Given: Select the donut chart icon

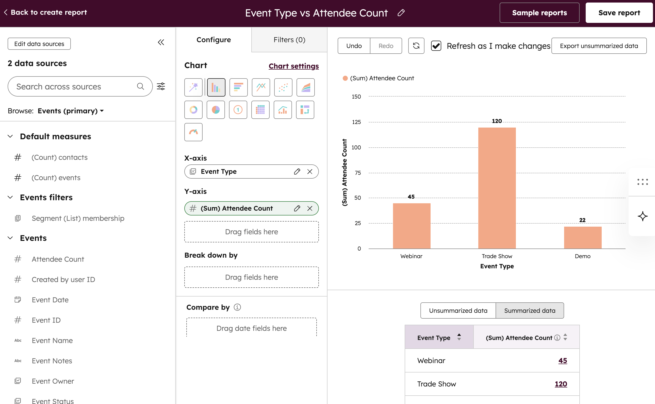Looking at the screenshot, I should click(193, 110).
